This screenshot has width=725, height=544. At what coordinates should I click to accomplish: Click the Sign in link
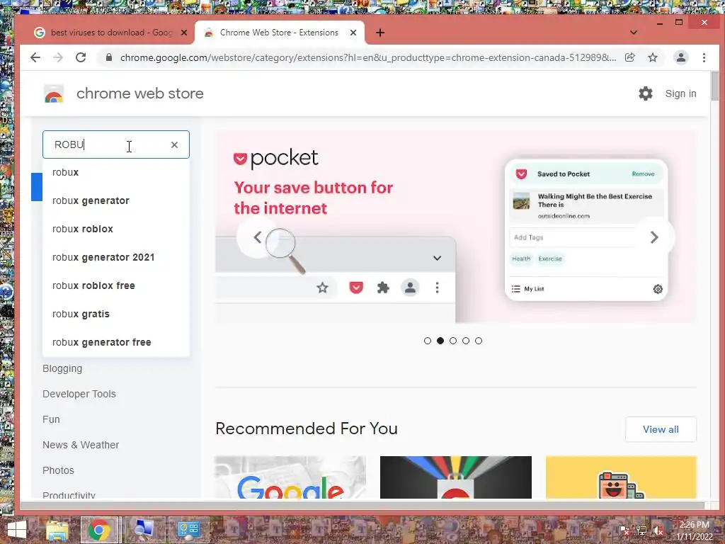(680, 93)
